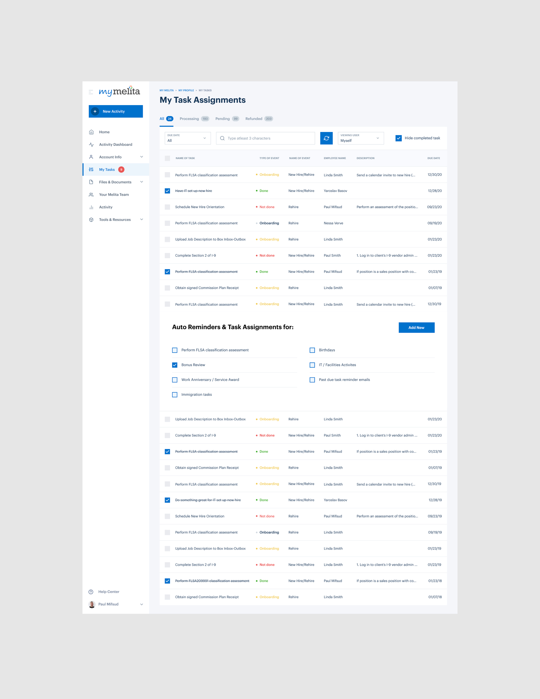Screen dimensions: 540x699
Task: Uncheck the Have IT set up new hire task
Action: click(x=167, y=191)
